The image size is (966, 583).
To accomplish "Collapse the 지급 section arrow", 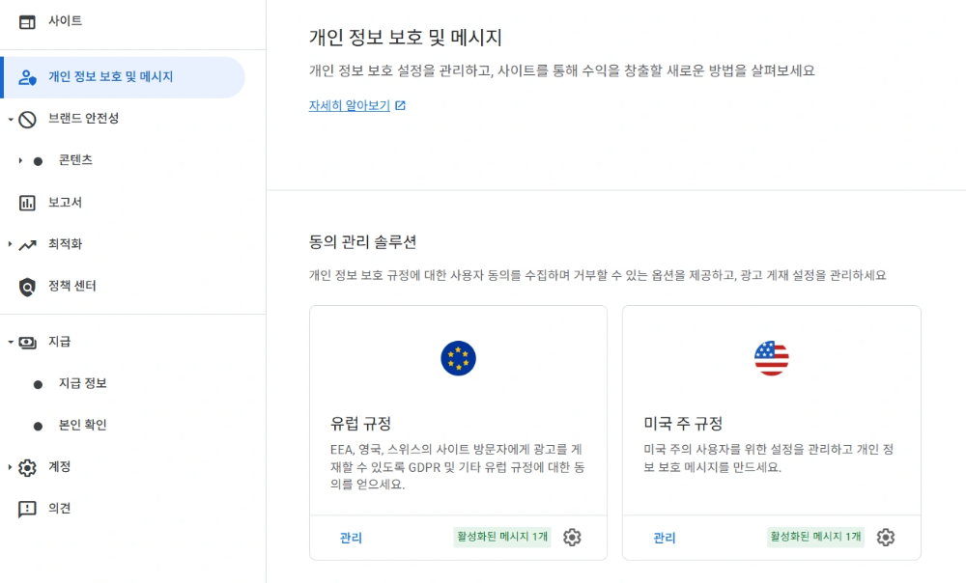I will pyautogui.click(x=10, y=342).
